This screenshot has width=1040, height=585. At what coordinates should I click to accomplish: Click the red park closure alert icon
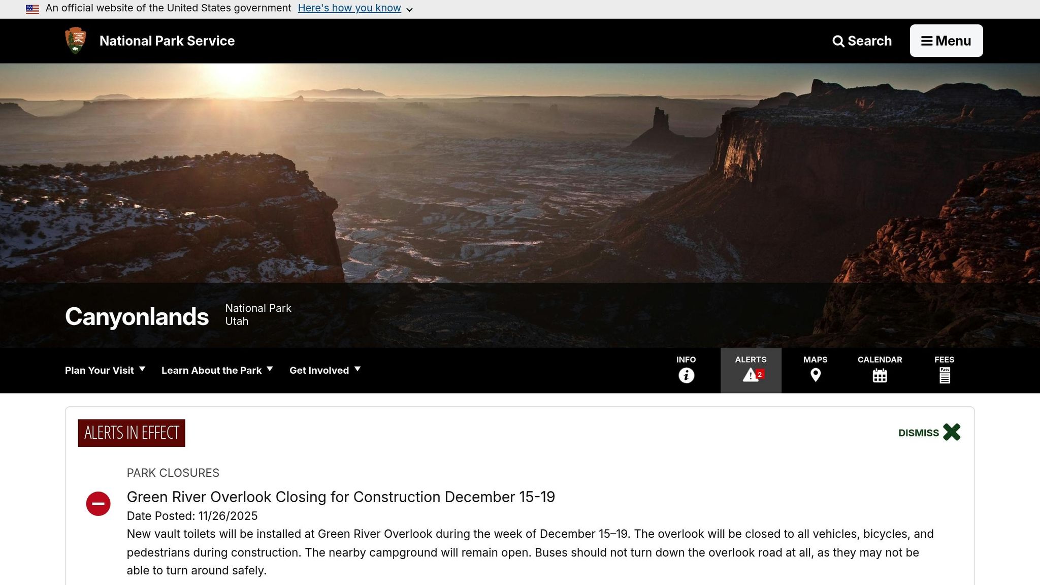click(98, 504)
